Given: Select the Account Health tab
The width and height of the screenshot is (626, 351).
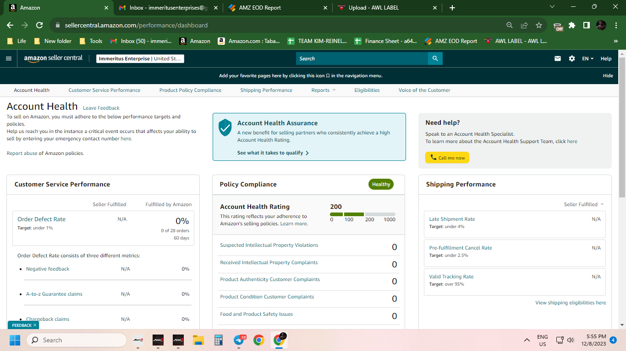Looking at the screenshot, I should click(x=32, y=90).
